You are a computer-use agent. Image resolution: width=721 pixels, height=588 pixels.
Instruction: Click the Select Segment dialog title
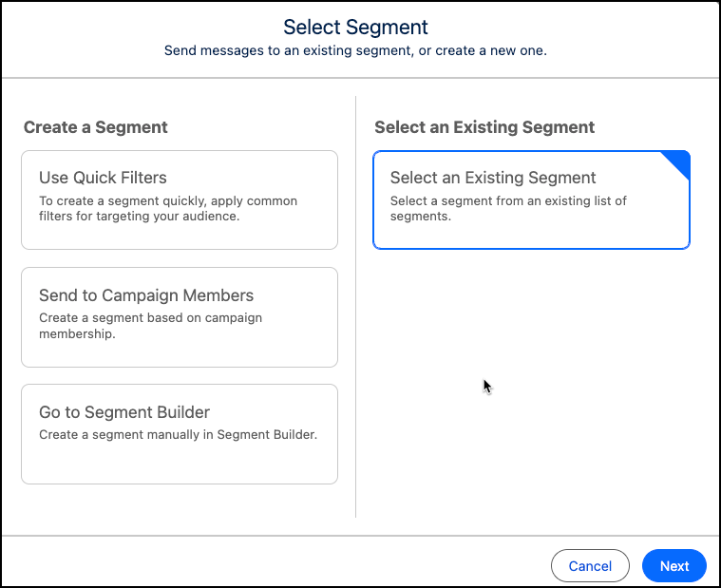click(x=356, y=28)
